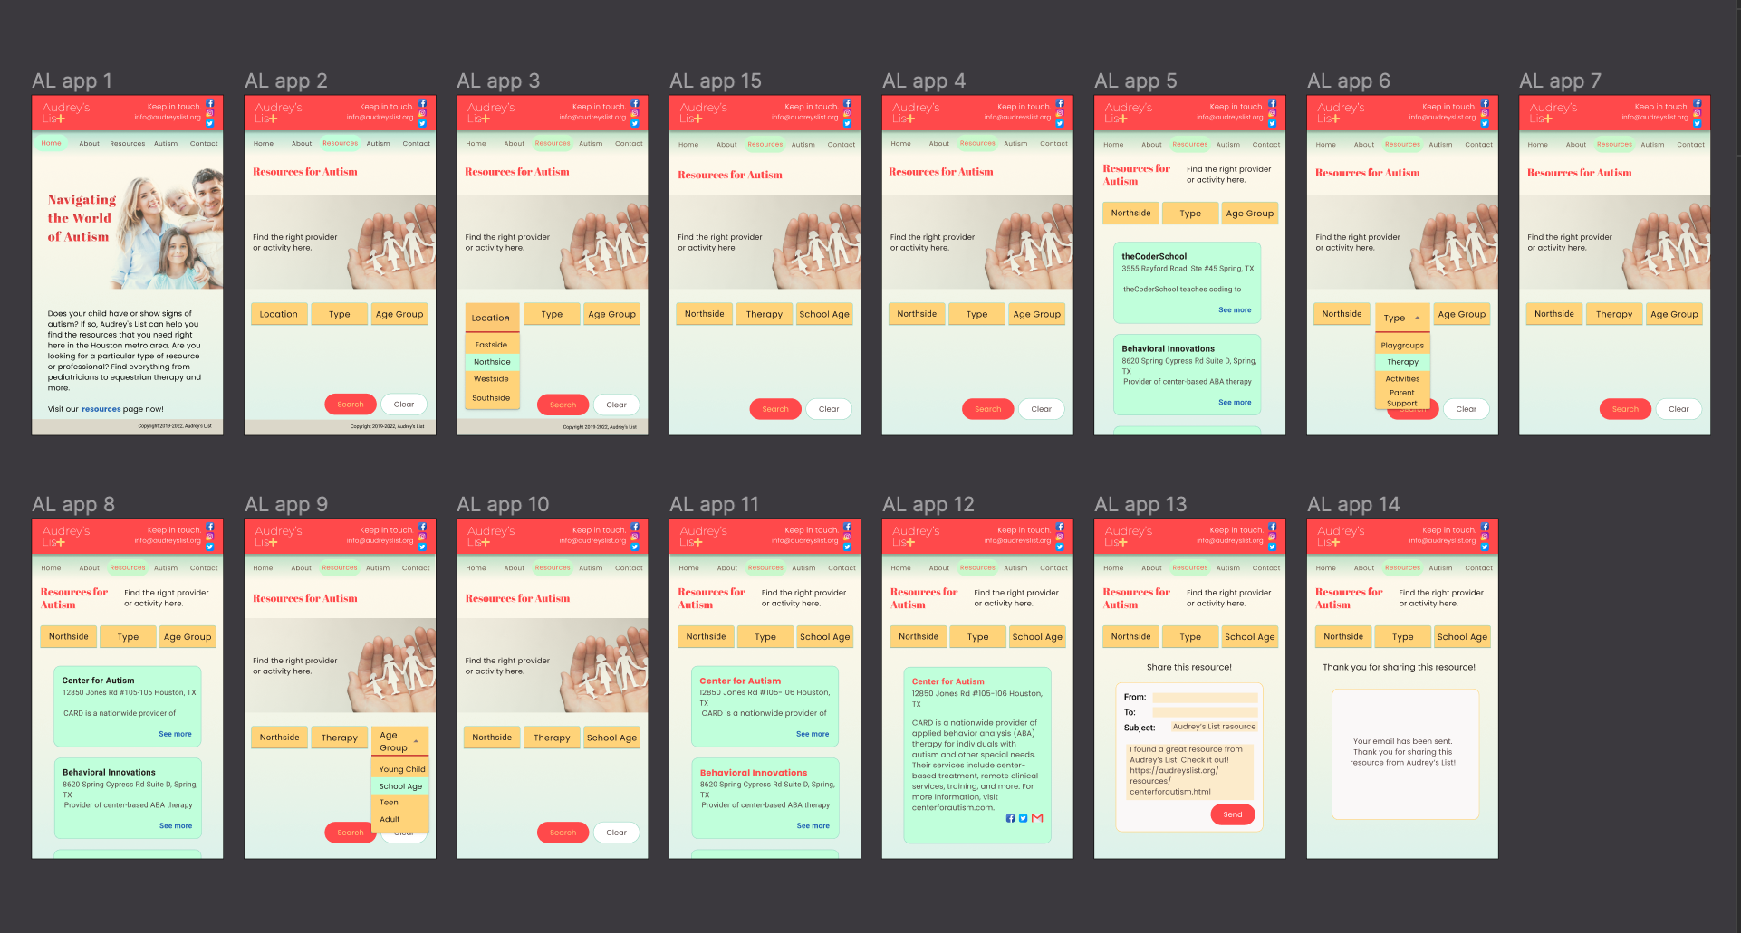Screen dimensions: 1741x933
Task: Click Gmail share icon in AL app 12 card
Action: [1037, 818]
